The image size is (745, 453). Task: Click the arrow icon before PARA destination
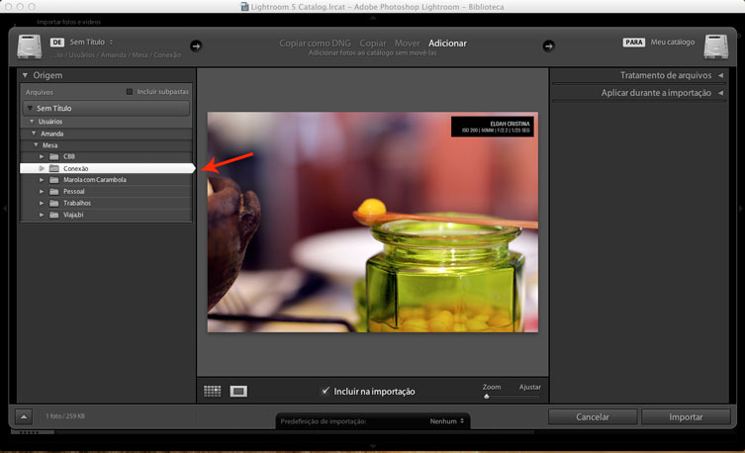click(x=549, y=45)
